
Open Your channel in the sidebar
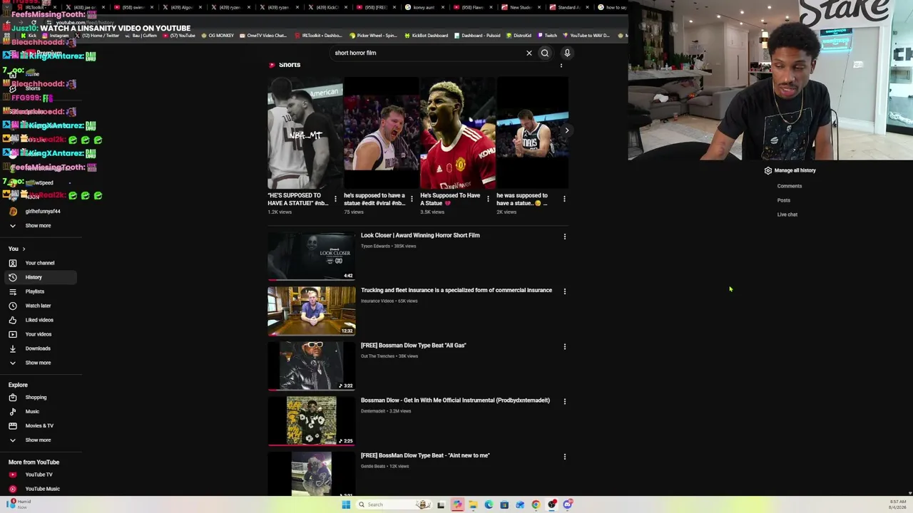(x=39, y=263)
